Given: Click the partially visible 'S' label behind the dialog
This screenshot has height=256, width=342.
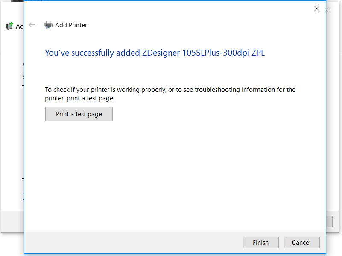Looking at the screenshot, I should [23, 75].
